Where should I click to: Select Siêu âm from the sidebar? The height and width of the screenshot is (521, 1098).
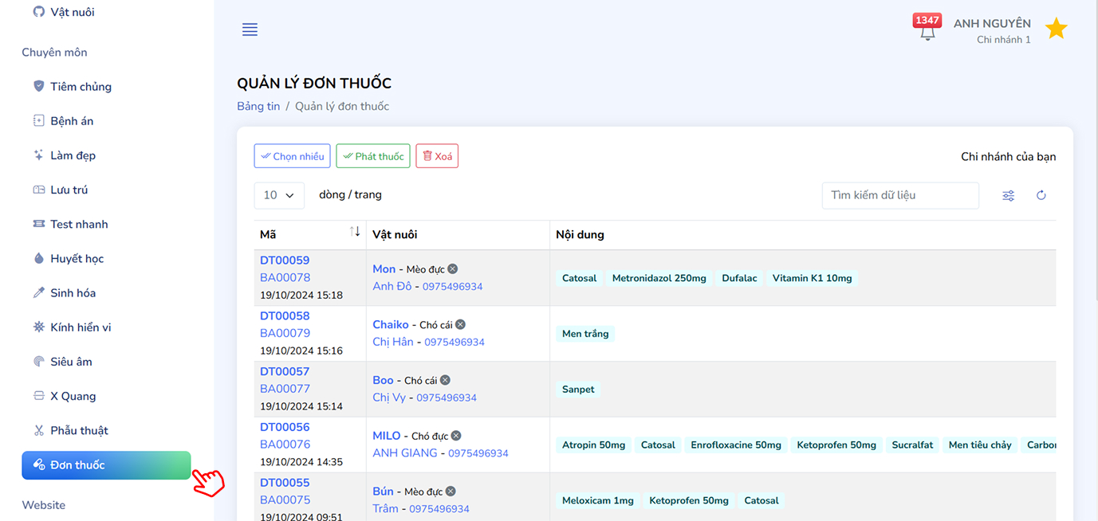pos(71,362)
